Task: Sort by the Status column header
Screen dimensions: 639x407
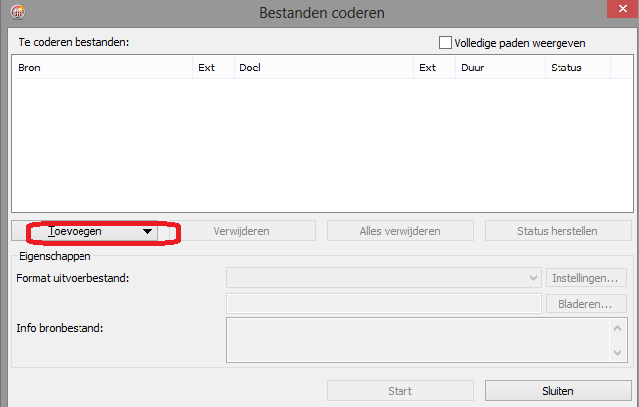Action: coord(577,68)
